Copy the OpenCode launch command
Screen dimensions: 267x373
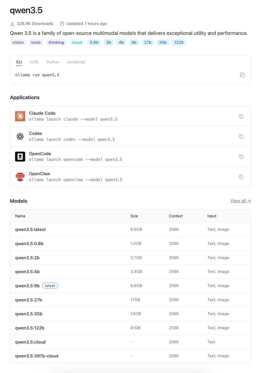click(x=241, y=157)
